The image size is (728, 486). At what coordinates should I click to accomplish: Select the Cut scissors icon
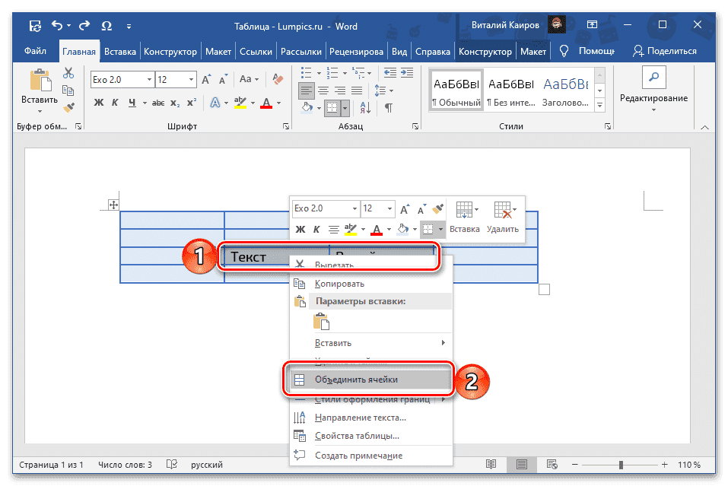click(69, 70)
